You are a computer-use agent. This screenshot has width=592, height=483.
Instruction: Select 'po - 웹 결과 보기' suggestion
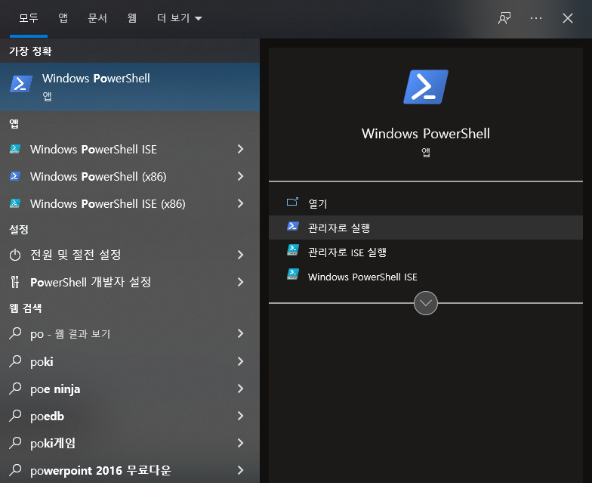click(130, 333)
